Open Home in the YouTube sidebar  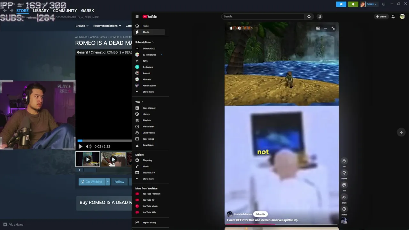point(149,26)
